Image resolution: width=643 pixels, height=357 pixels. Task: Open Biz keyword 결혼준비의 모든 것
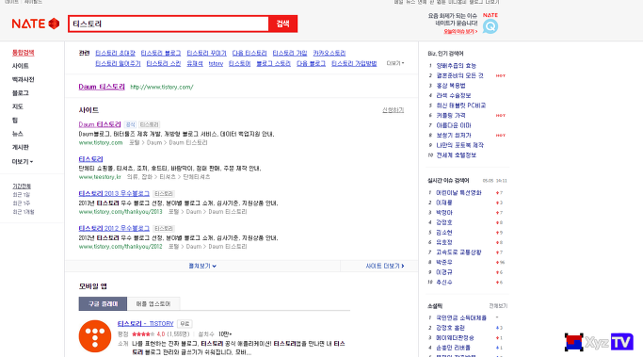(459, 75)
